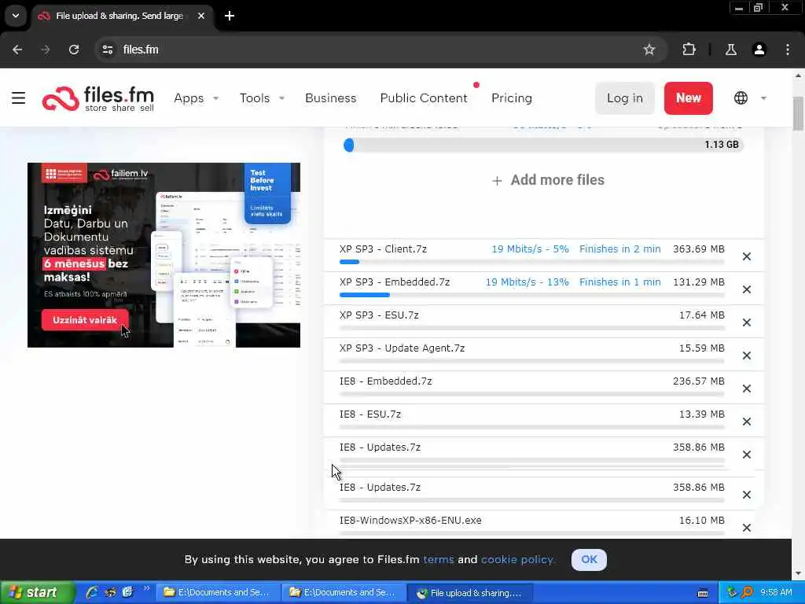Image resolution: width=805 pixels, height=604 pixels.
Task: Click the system clock showing 9:58 AM
Action: (x=776, y=592)
